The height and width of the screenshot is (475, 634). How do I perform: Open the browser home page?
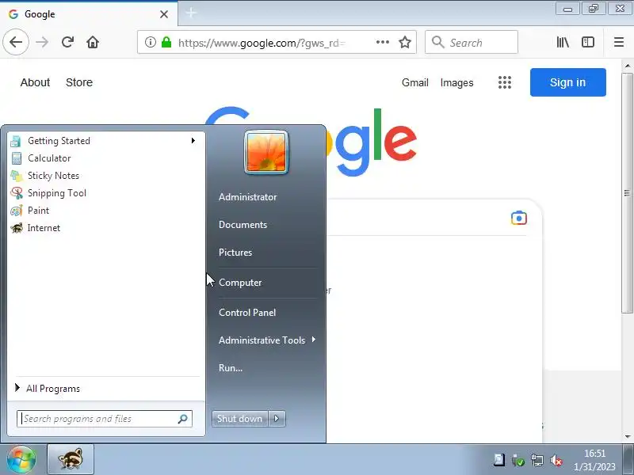pos(93,42)
